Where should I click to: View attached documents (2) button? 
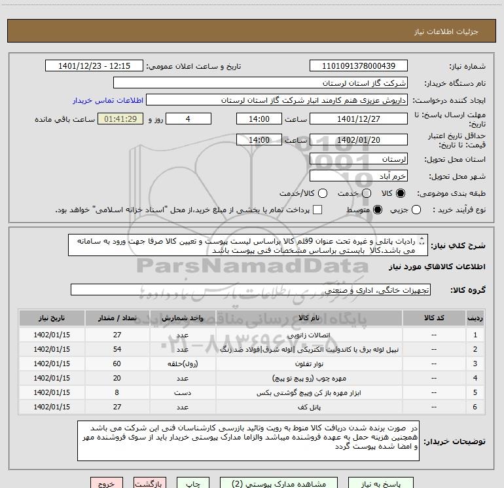tap(279, 483)
